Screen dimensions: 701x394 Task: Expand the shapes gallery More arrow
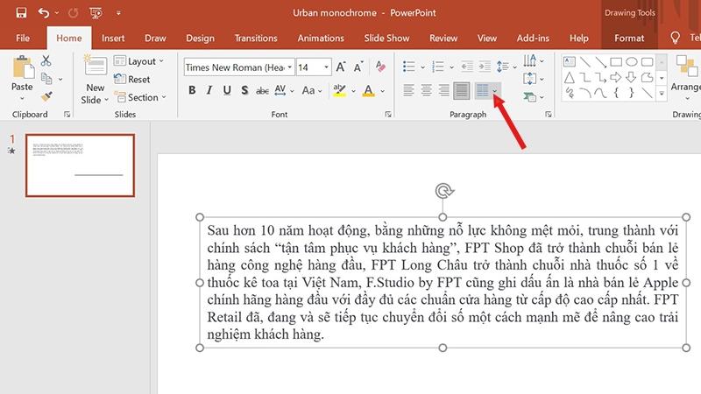point(662,94)
